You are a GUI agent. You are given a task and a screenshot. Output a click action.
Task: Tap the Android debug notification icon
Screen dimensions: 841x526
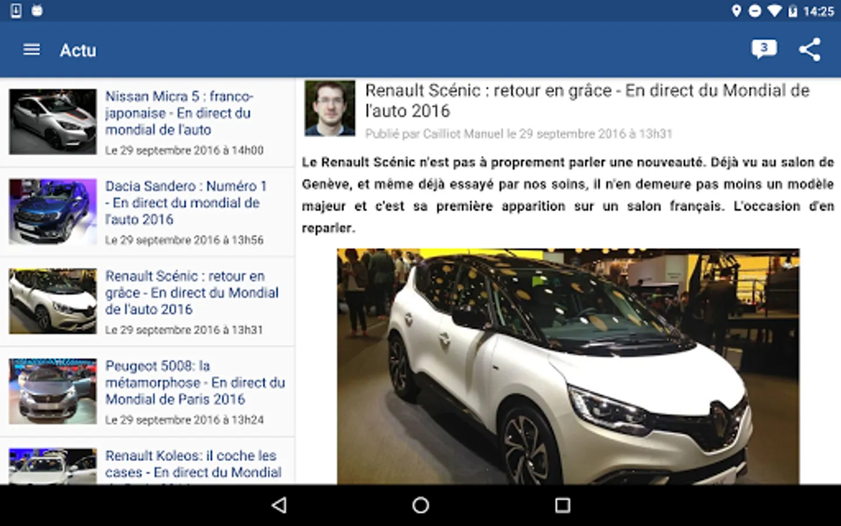pos(37,11)
